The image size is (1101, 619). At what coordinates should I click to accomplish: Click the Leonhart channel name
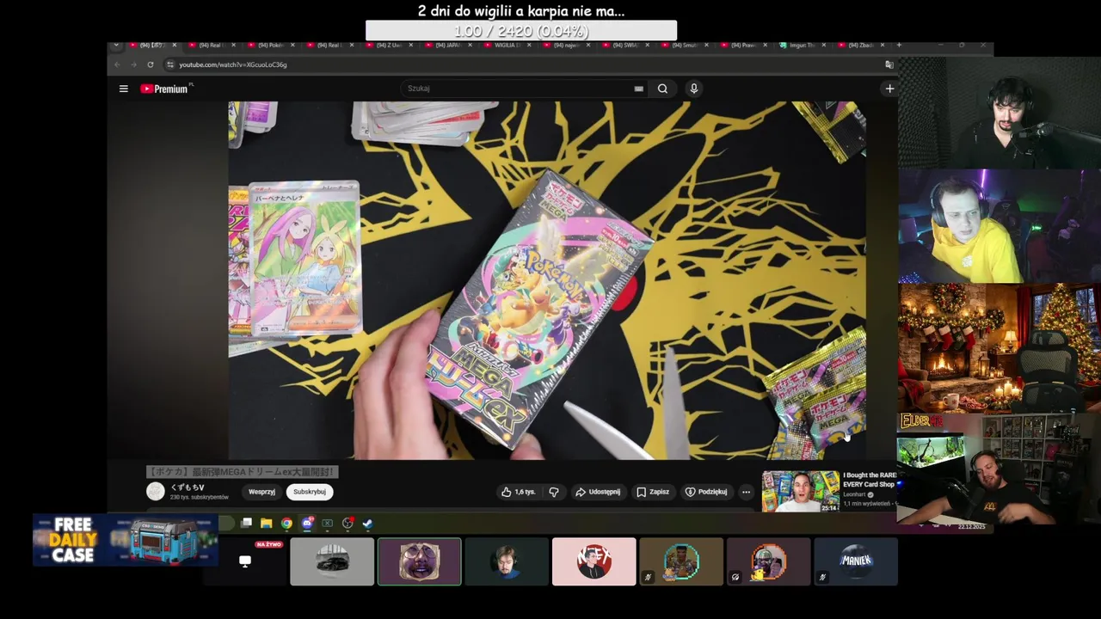(854, 495)
